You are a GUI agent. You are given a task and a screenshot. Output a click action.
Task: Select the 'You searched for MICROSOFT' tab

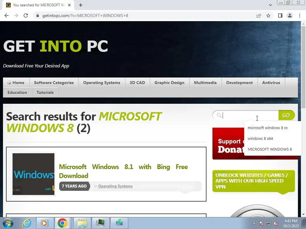point(38,5)
